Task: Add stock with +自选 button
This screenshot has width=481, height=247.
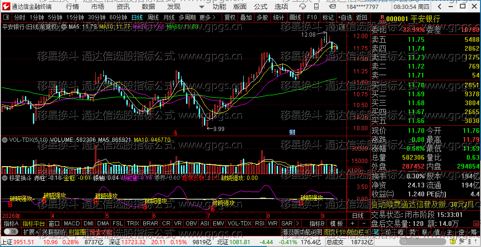Action: click(x=345, y=17)
